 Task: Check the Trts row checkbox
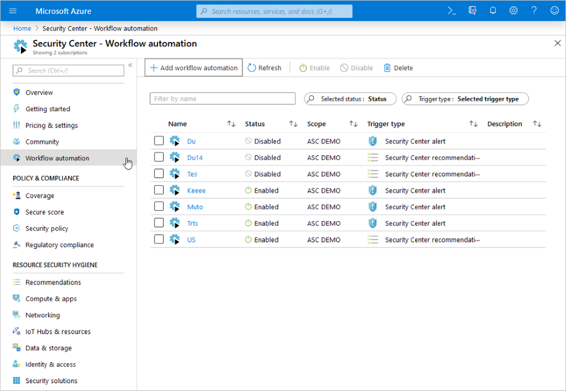tap(159, 223)
